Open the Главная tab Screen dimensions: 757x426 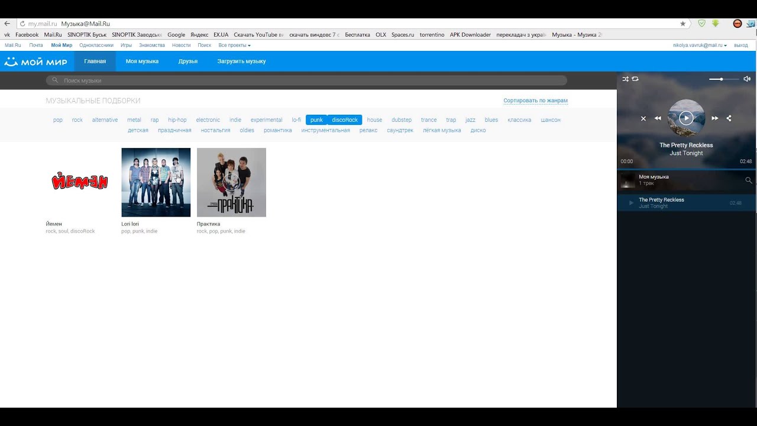[x=95, y=62]
